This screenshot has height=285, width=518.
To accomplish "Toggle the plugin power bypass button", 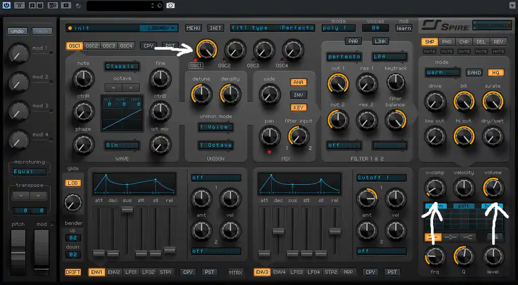I will (6, 5).
